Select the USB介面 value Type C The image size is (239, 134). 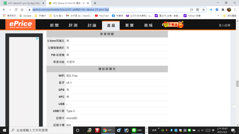coord(71,111)
